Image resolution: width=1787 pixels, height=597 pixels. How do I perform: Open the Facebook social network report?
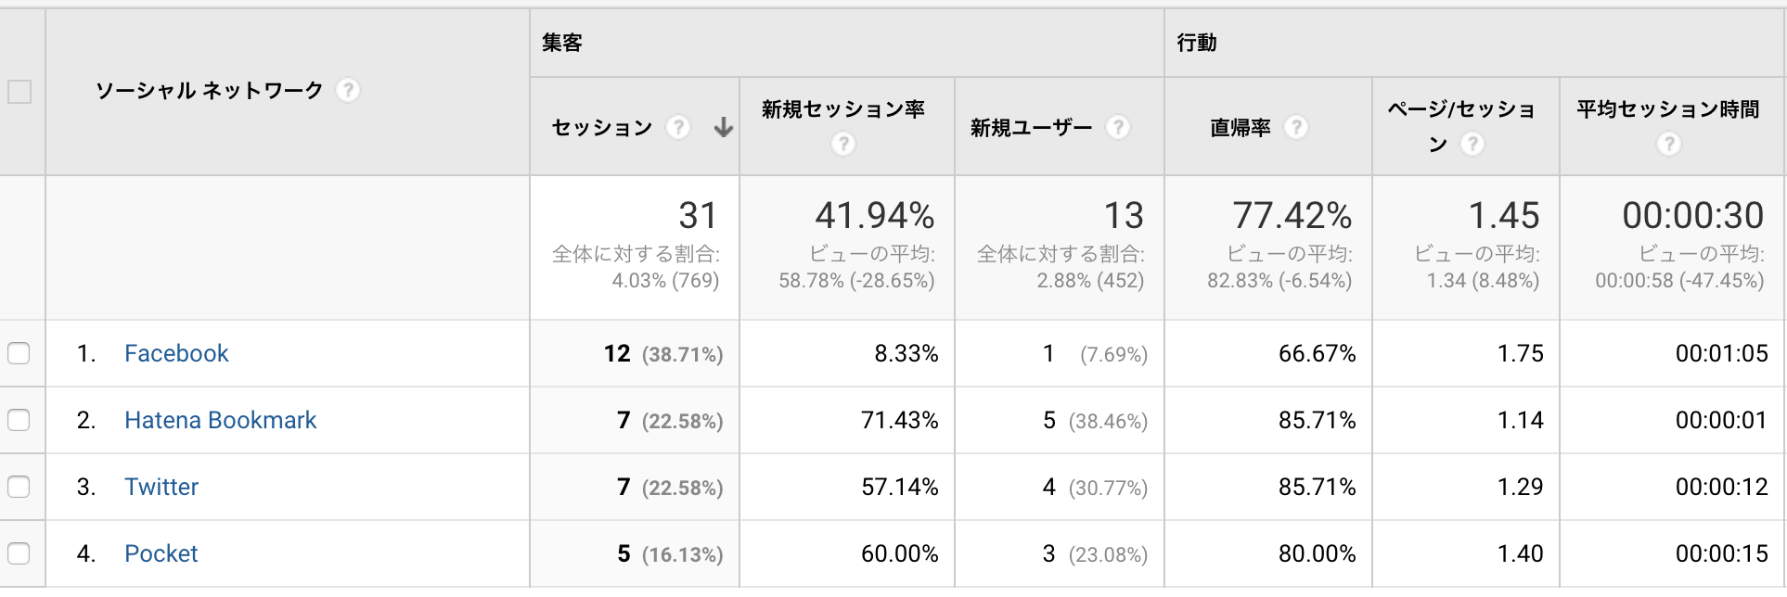point(176,353)
